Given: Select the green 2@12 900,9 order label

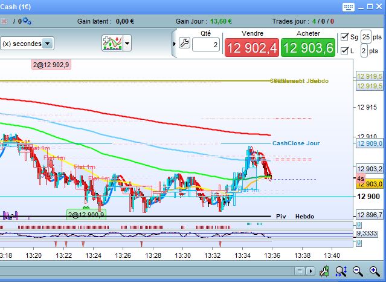Looking at the screenshot, I should coord(86,215).
